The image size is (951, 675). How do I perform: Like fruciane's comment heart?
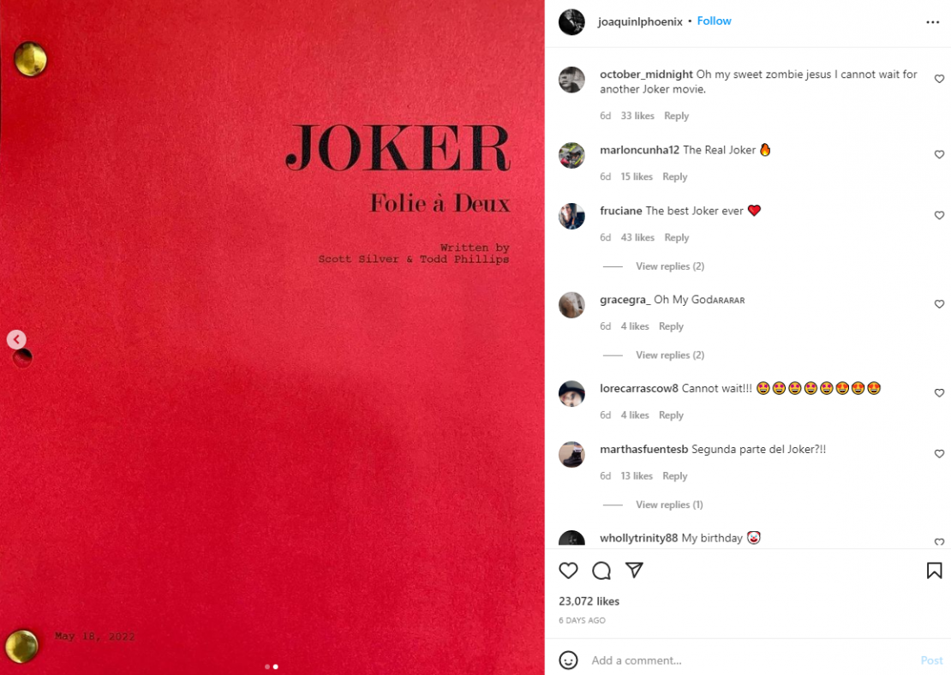(939, 215)
